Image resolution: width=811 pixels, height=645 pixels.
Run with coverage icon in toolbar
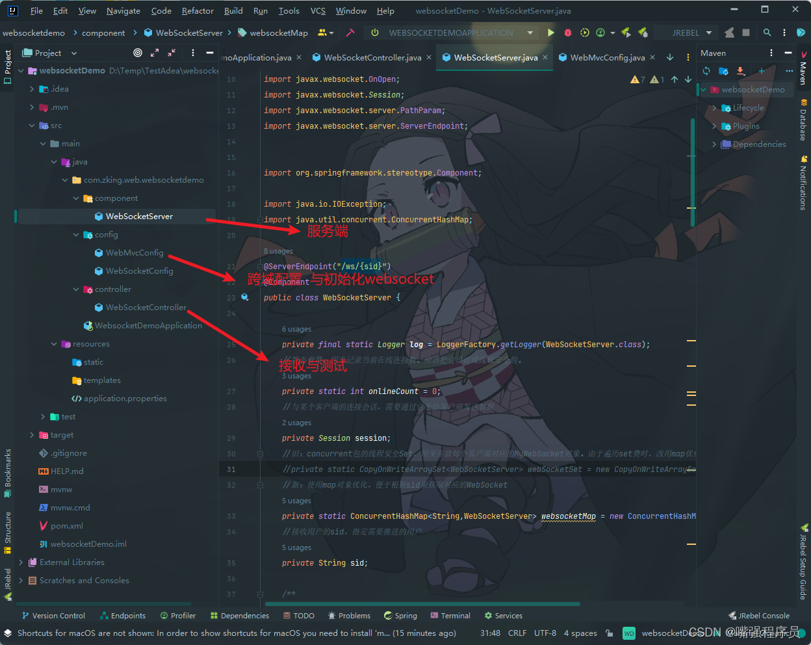click(x=584, y=33)
